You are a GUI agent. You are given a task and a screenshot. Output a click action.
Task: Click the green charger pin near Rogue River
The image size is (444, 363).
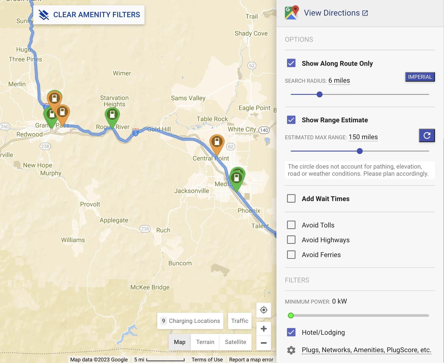[112, 115]
